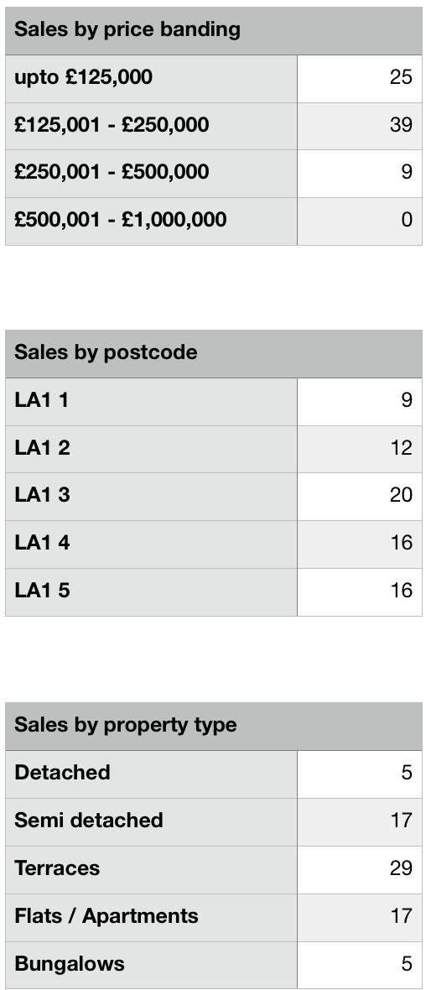Select the 'Flats / Apartments' row label
426x990 pixels.
pyautogui.click(x=106, y=917)
